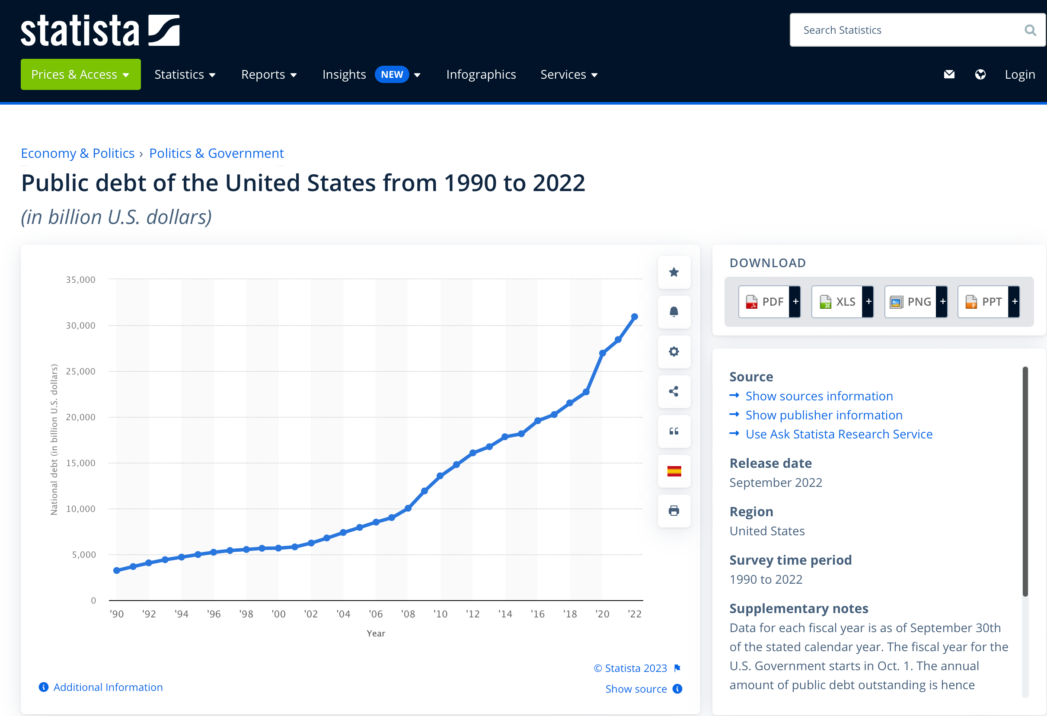
Task: Click the search magnifier icon
Action: 1029,30
